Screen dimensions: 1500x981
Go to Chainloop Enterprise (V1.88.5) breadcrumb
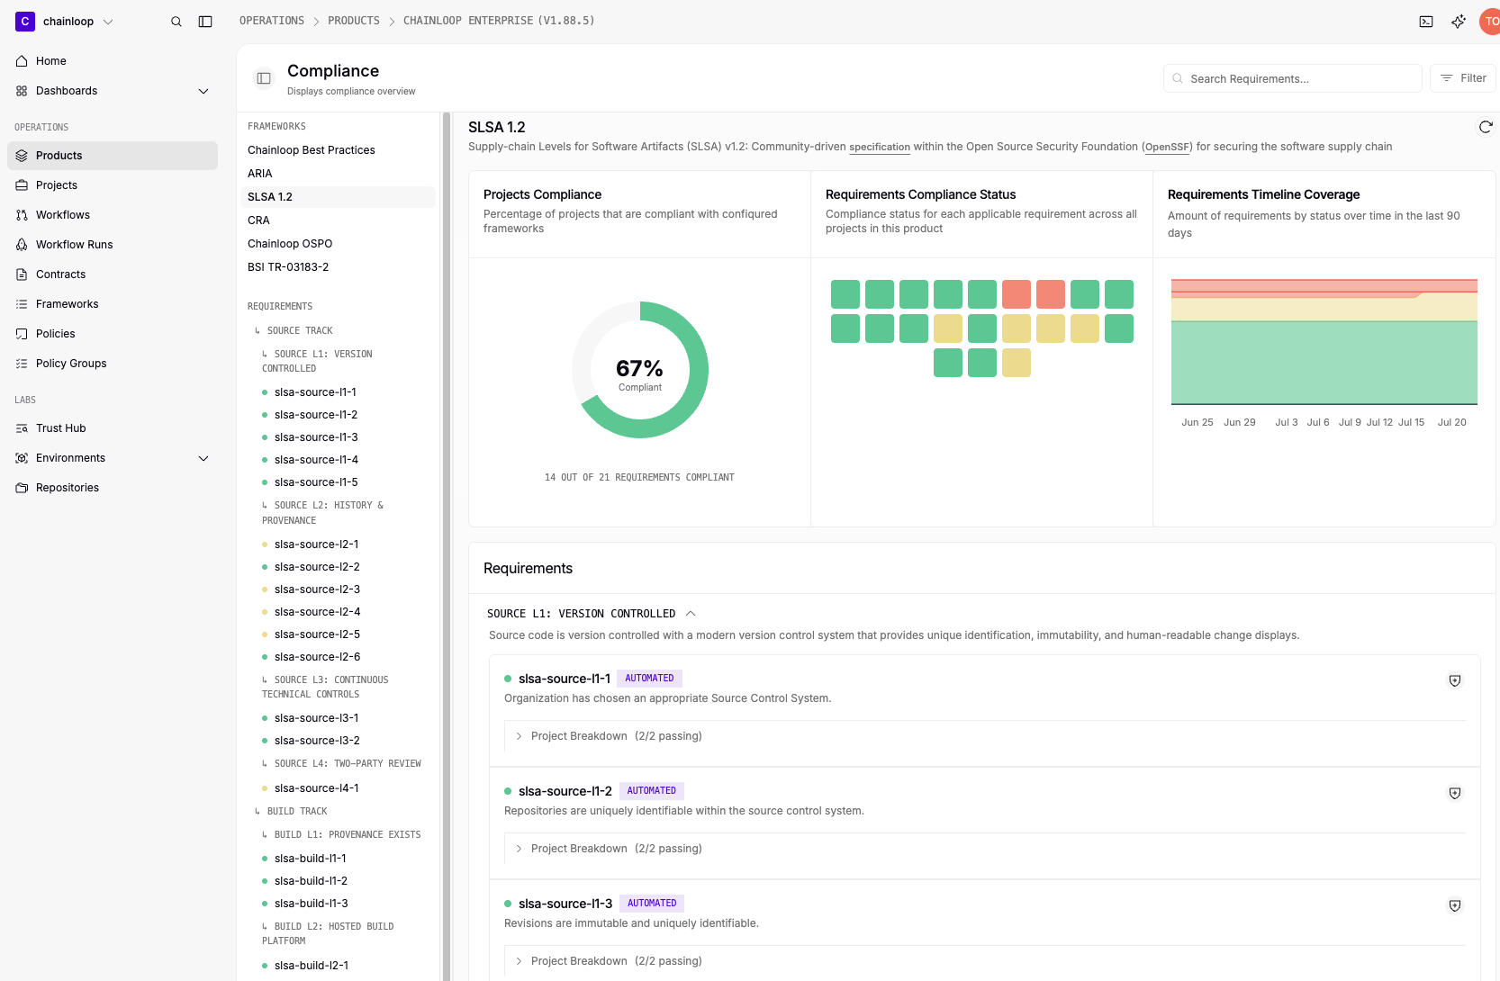[x=499, y=21]
